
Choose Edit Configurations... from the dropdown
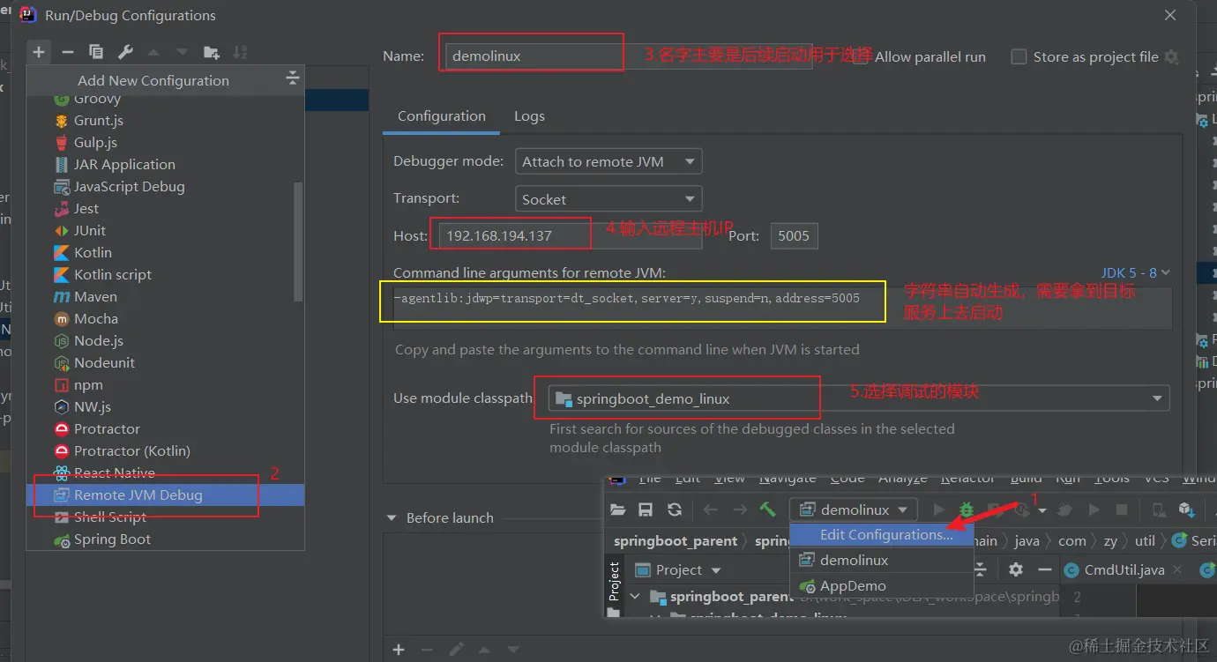pos(882,534)
